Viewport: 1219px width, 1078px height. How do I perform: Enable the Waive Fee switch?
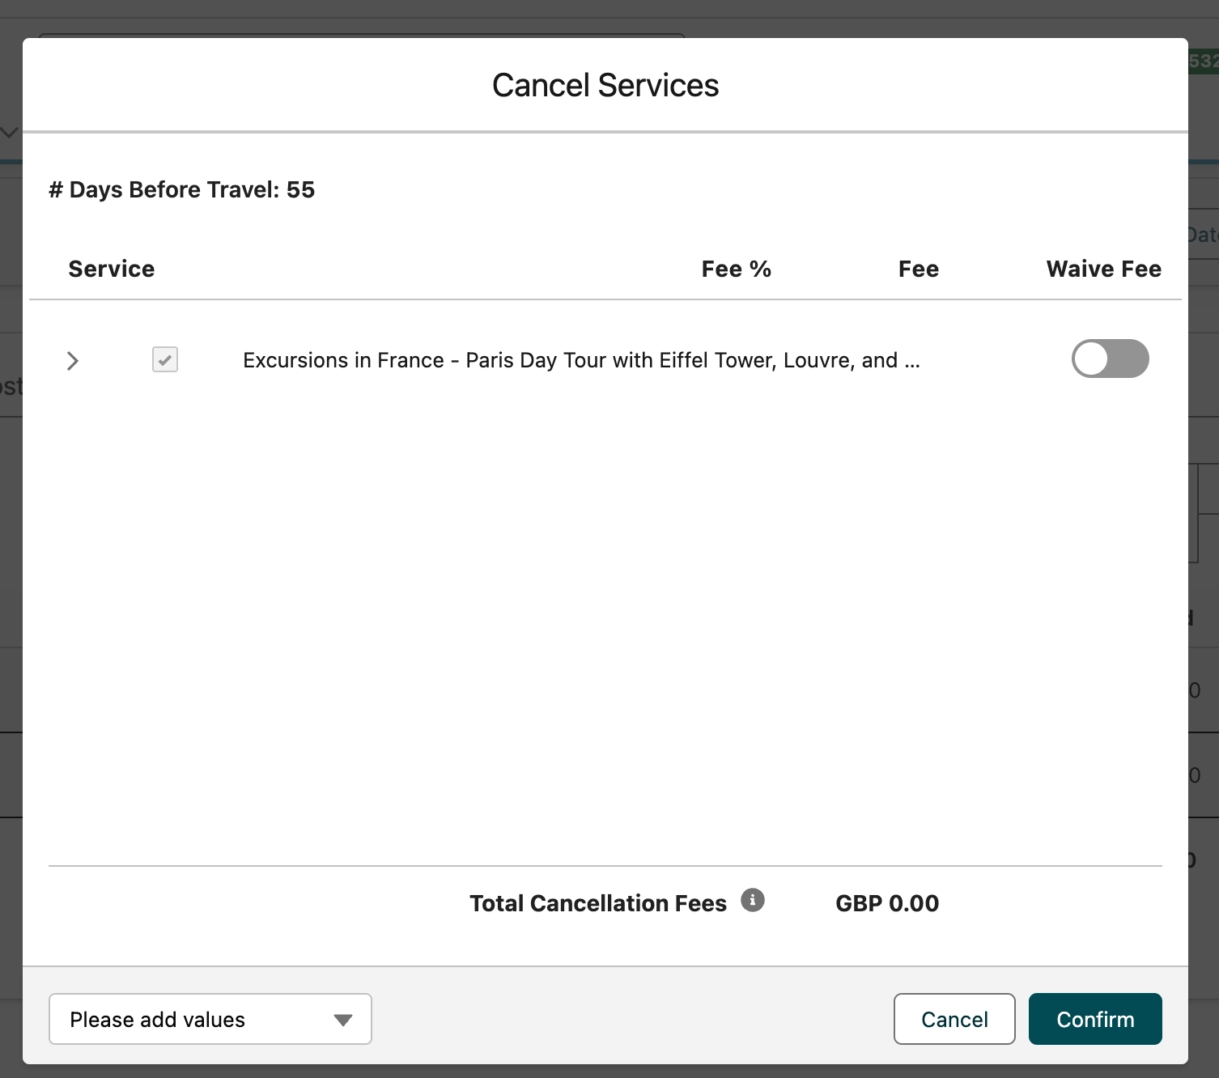pyautogui.click(x=1110, y=359)
